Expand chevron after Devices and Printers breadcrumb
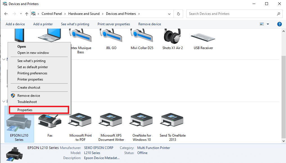 pos(139,14)
